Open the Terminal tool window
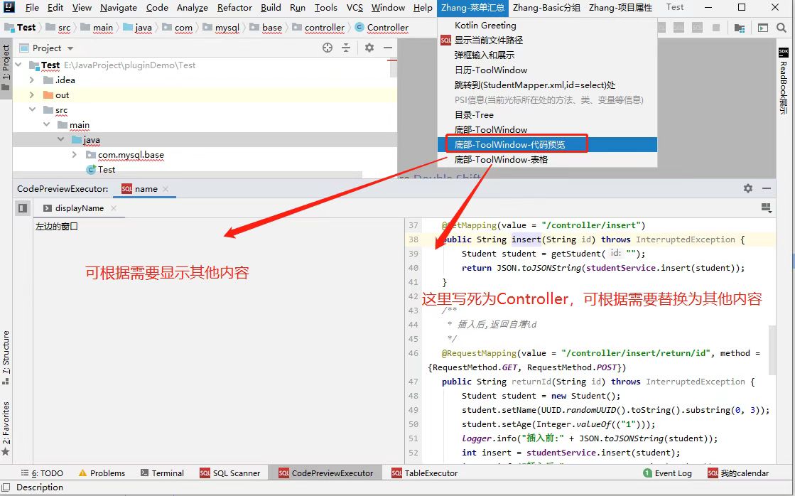 tap(162, 473)
